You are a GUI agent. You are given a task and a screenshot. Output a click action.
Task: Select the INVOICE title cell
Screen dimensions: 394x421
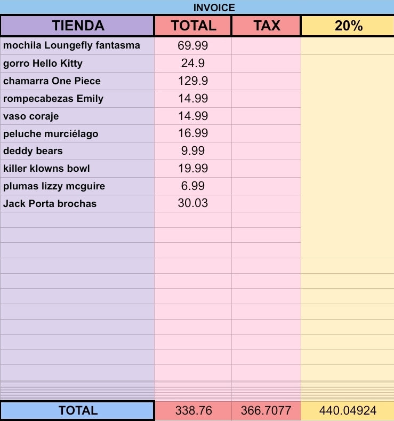pyautogui.click(x=197, y=7)
